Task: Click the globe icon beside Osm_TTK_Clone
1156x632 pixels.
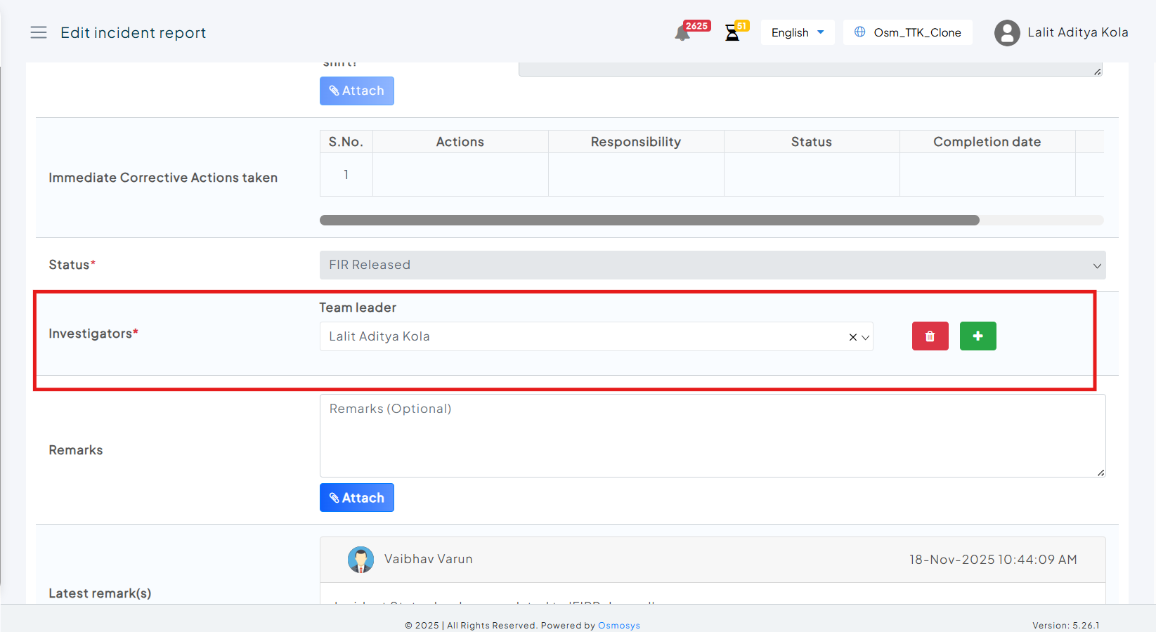Action: pyautogui.click(x=859, y=32)
